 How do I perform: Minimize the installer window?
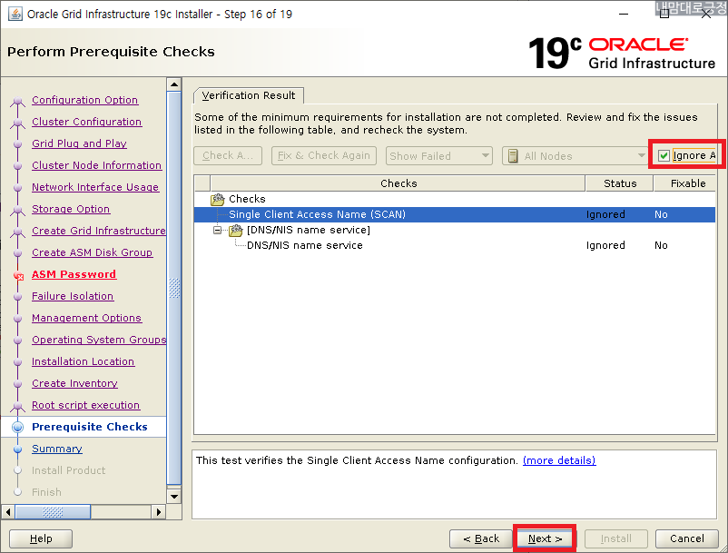point(624,14)
